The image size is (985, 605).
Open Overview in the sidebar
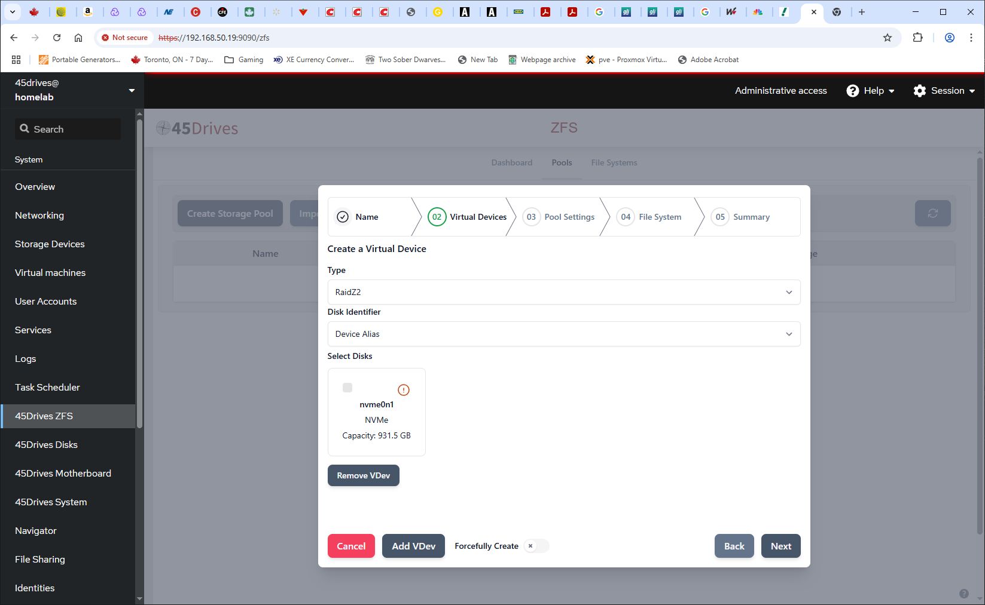click(x=68, y=187)
